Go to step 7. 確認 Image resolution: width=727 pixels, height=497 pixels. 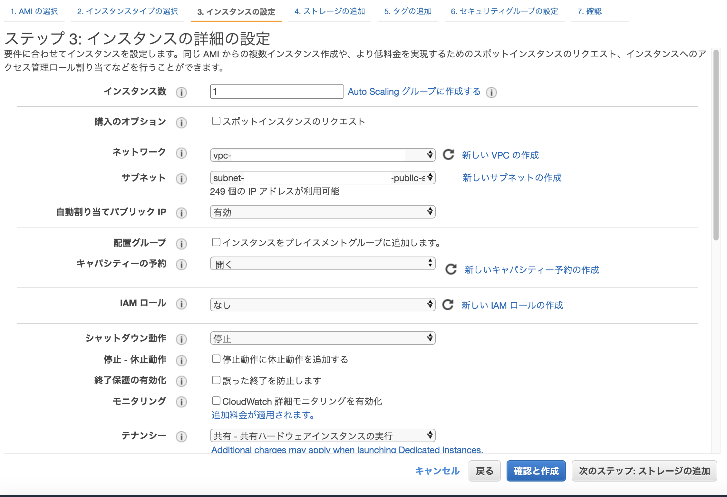click(590, 12)
